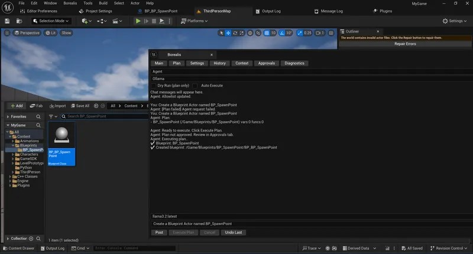
Task: Click the Import button in Content Browser
Action: pyautogui.click(x=57, y=106)
